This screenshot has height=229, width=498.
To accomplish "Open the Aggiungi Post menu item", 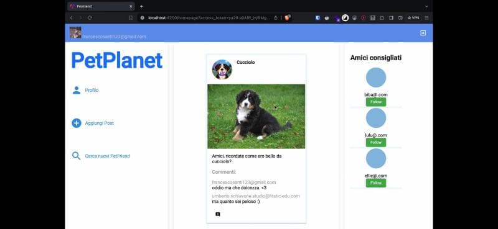I will [x=100, y=123].
